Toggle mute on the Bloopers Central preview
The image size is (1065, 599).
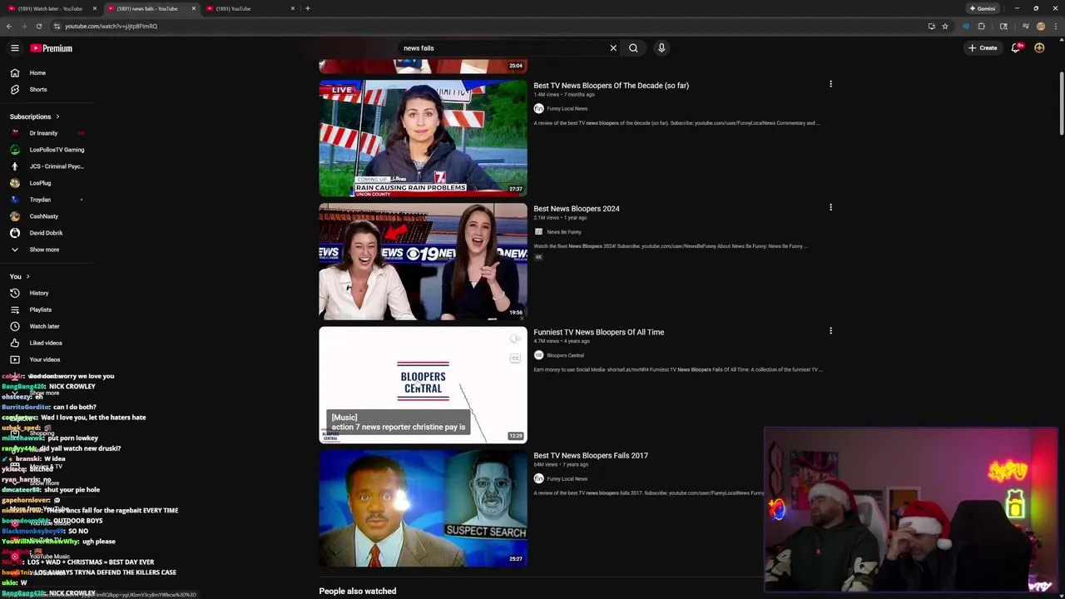tap(515, 339)
